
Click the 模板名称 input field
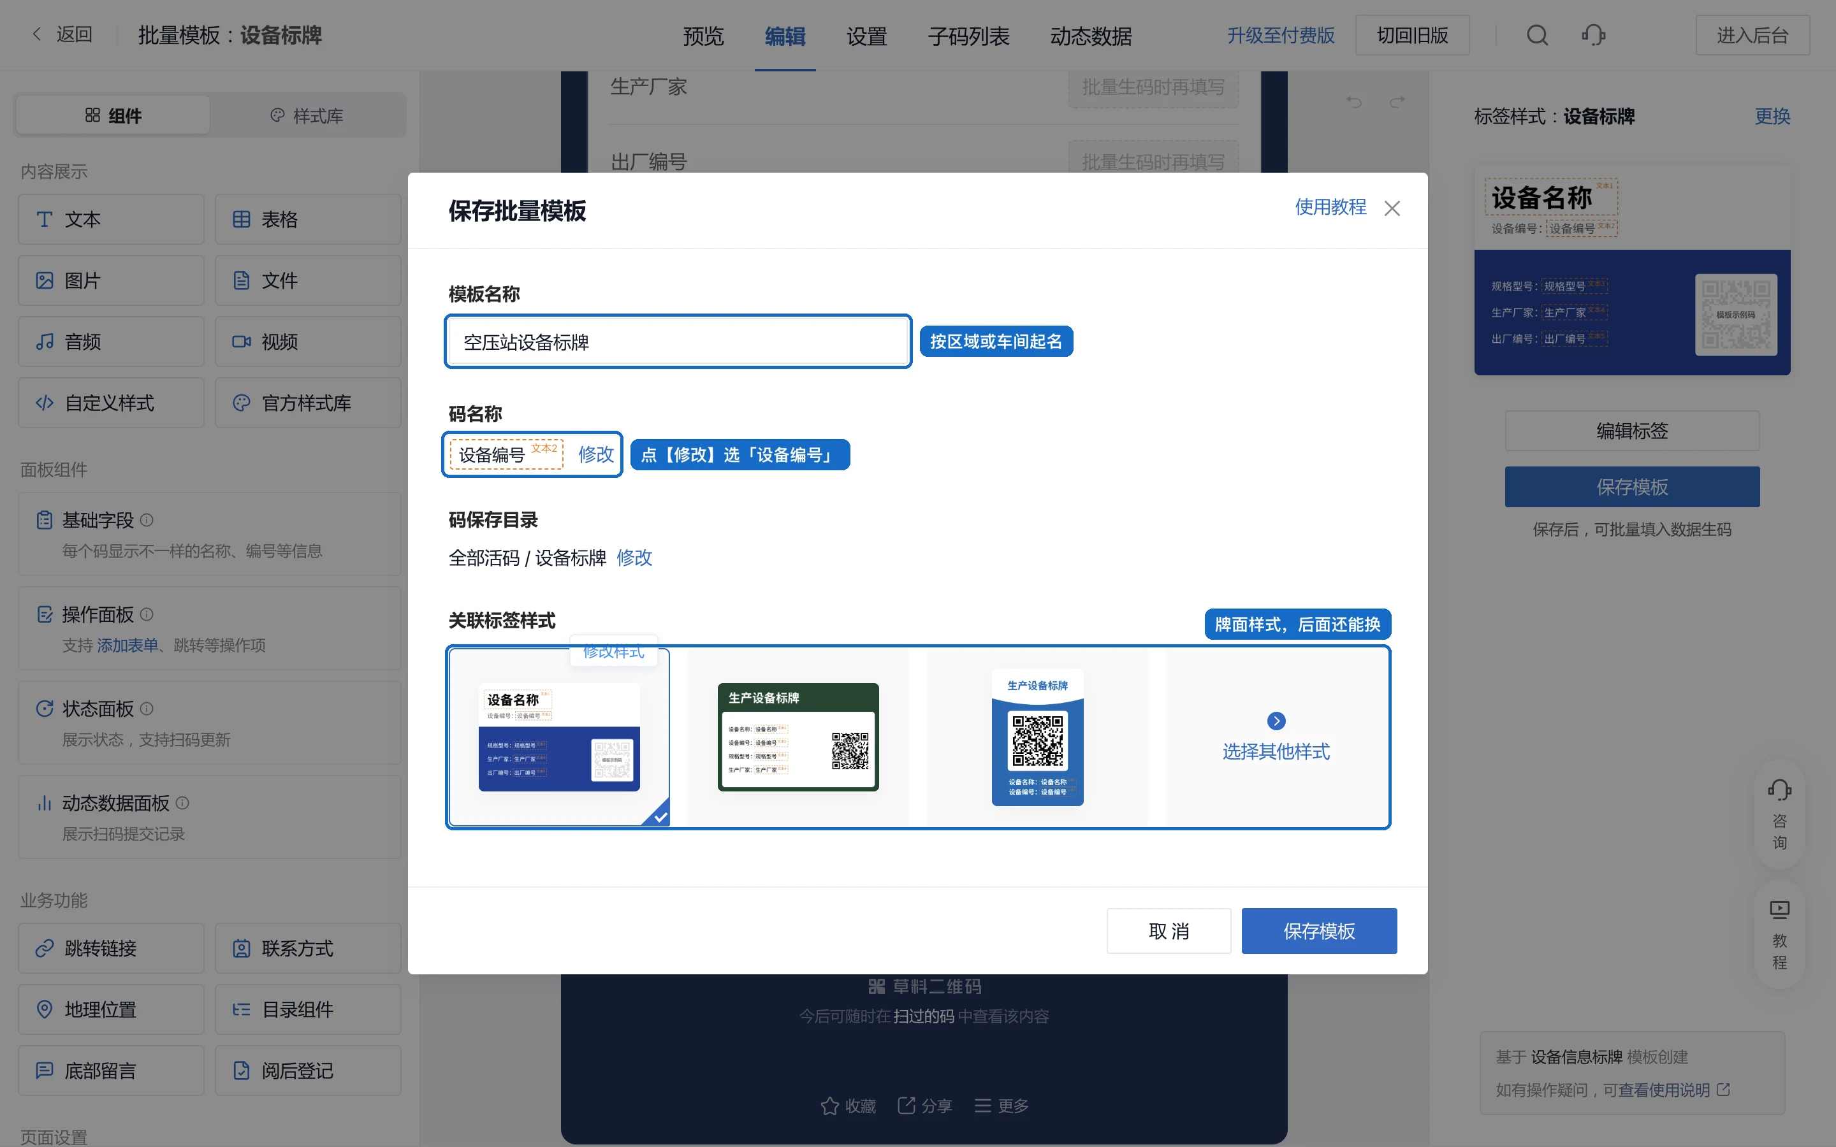point(678,342)
